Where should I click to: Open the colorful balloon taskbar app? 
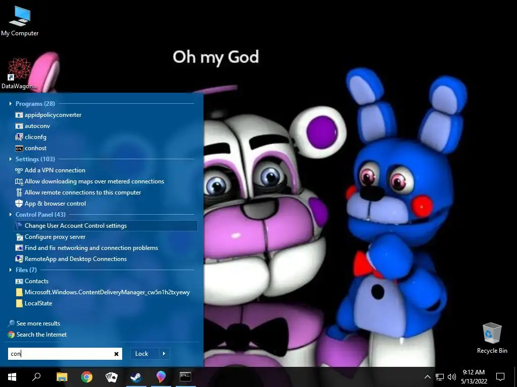[x=161, y=377]
